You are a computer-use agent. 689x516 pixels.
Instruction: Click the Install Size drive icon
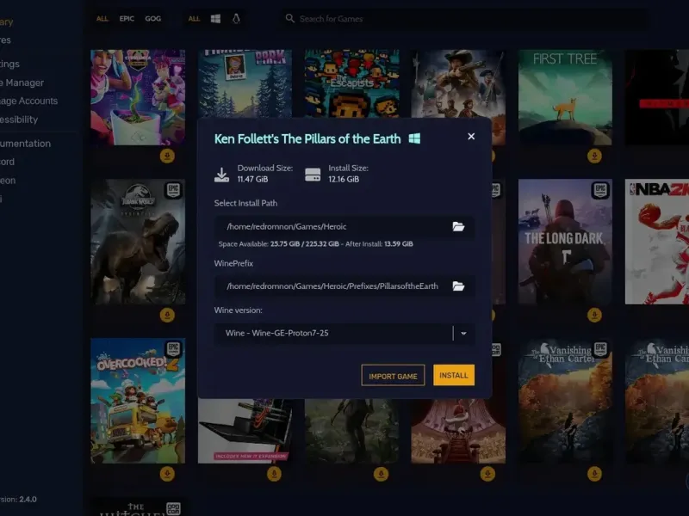(313, 175)
